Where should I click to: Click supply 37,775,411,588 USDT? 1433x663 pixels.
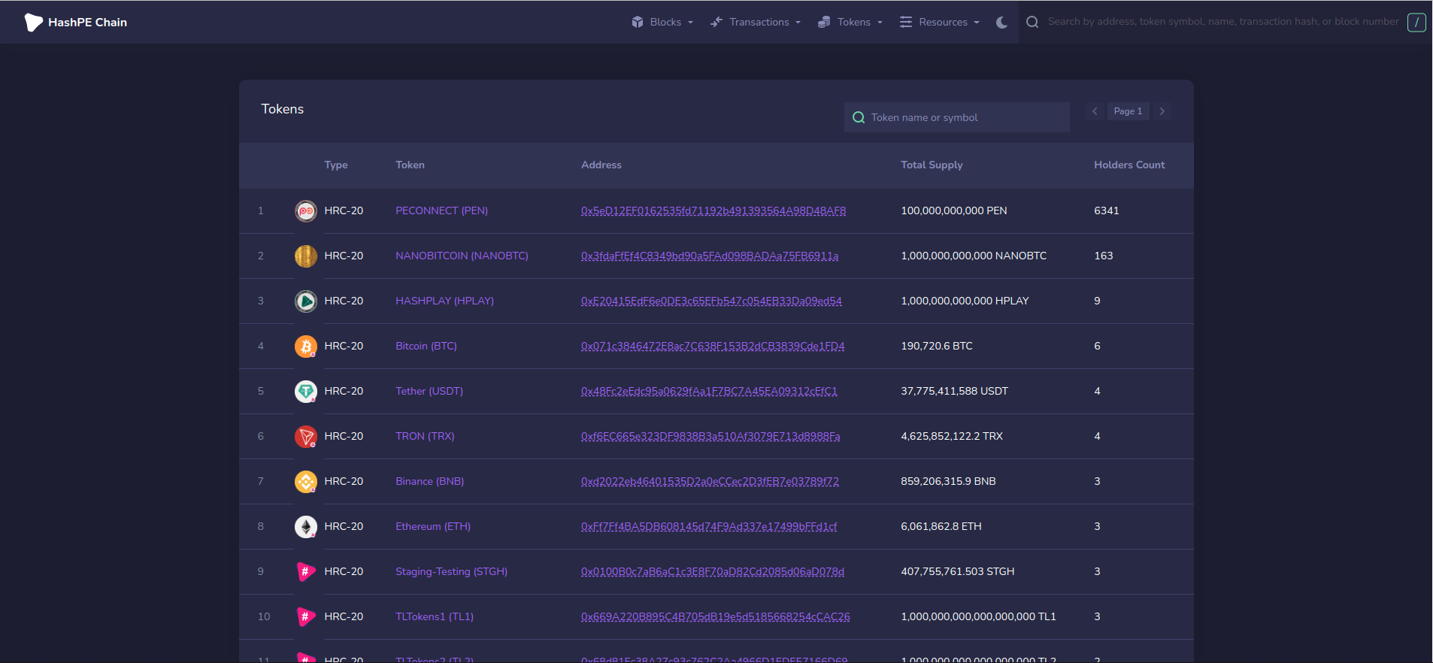[954, 391]
